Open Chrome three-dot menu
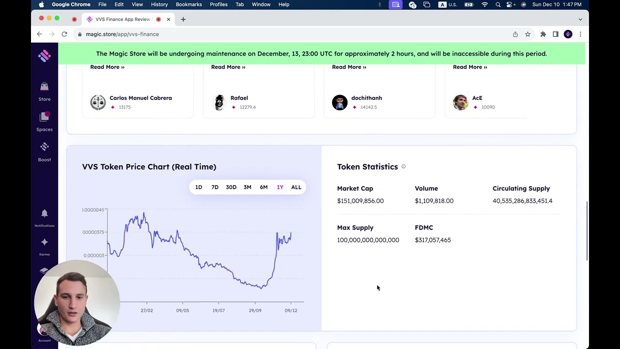620x349 pixels. [x=580, y=34]
